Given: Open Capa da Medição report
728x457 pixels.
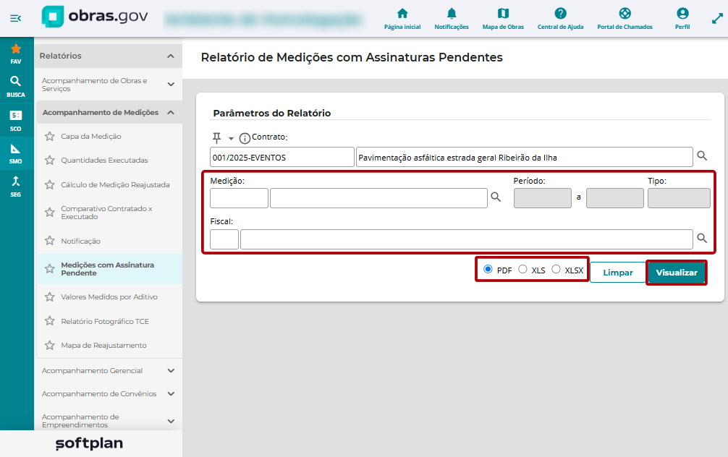Looking at the screenshot, I should point(91,137).
